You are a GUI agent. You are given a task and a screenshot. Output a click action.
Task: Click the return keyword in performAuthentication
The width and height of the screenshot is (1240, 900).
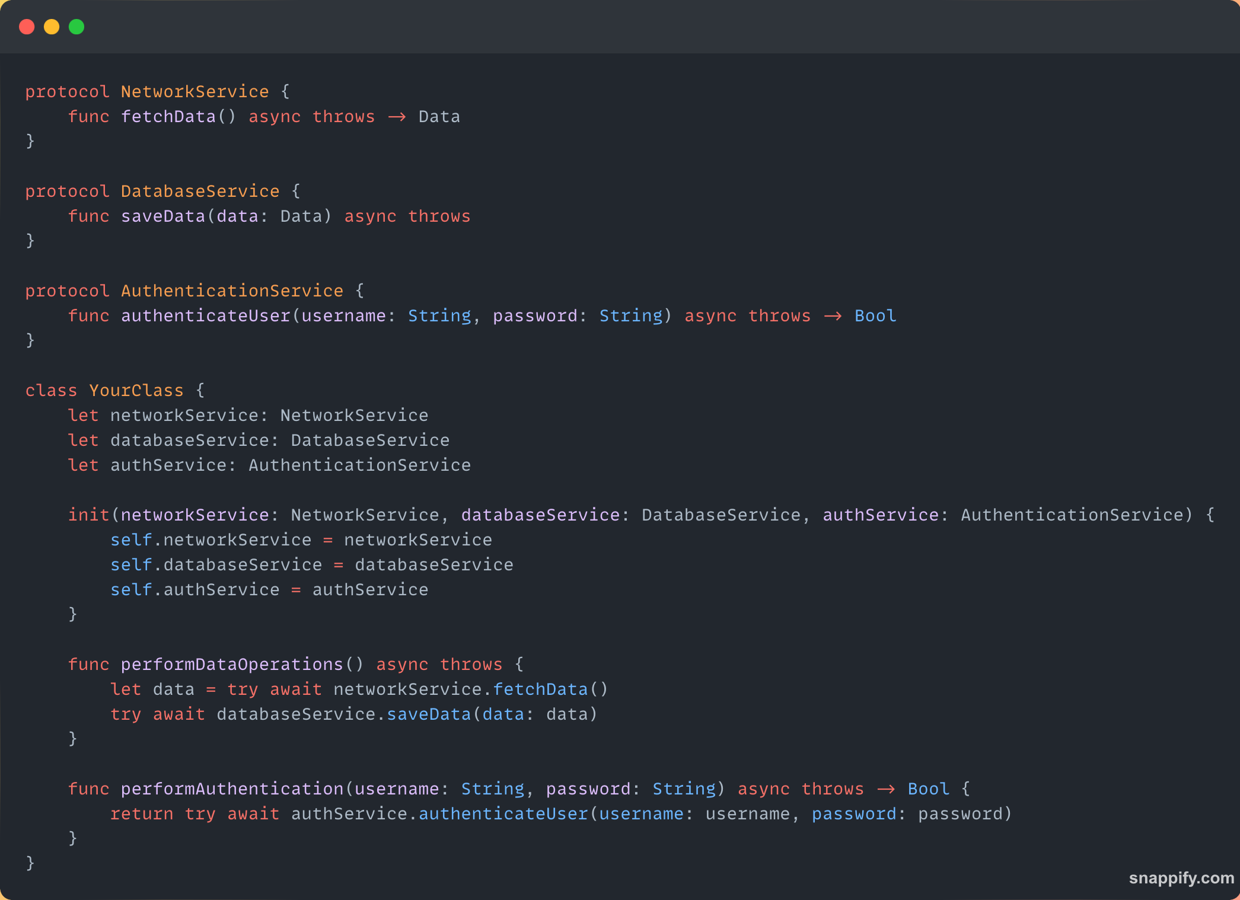[x=142, y=813]
